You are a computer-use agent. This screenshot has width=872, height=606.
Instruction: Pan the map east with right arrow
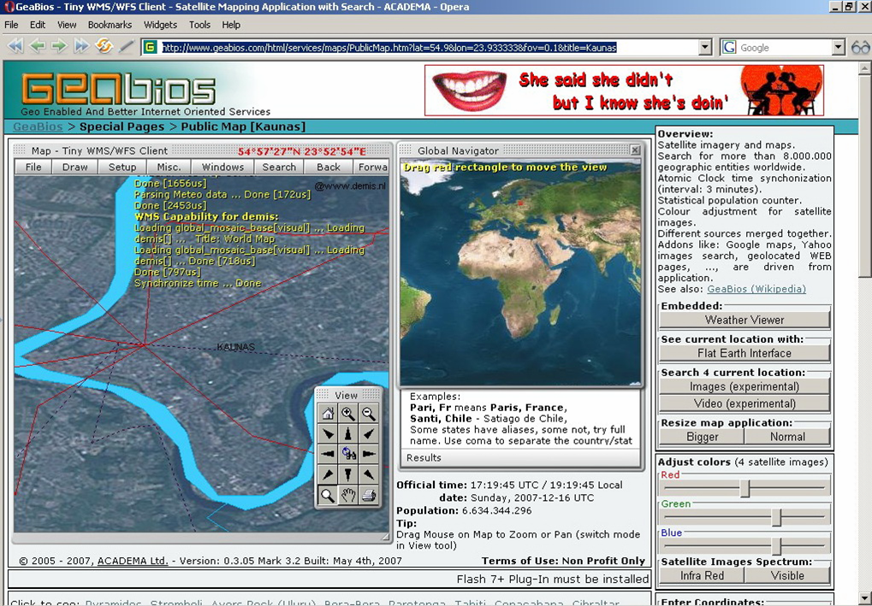(x=369, y=454)
